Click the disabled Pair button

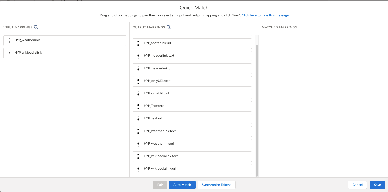pyautogui.click(x=160, y=185)
